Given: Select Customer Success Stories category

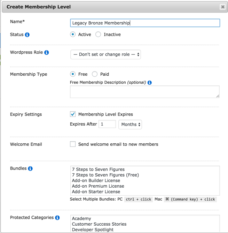Looking at the screenshot, I should click(x=99, y=224).
